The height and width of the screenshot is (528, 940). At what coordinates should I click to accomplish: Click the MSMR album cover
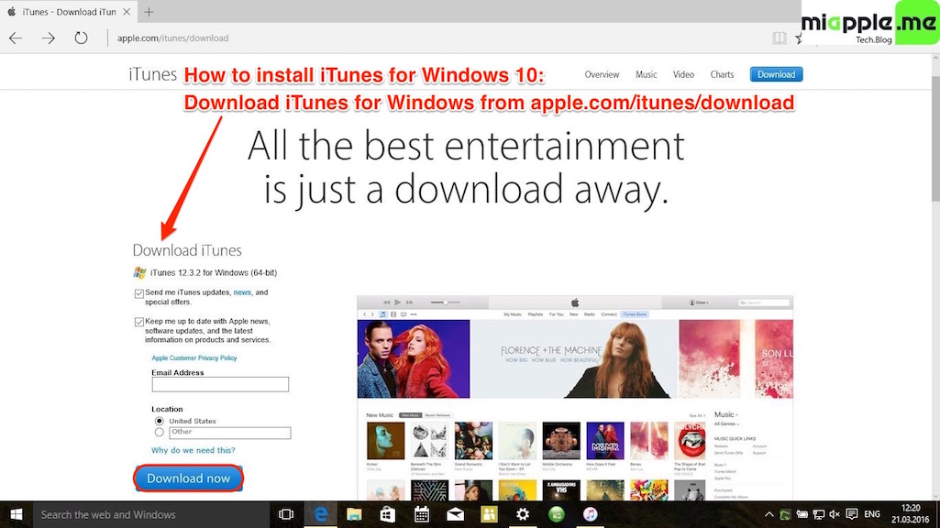(x=605, y=441)
